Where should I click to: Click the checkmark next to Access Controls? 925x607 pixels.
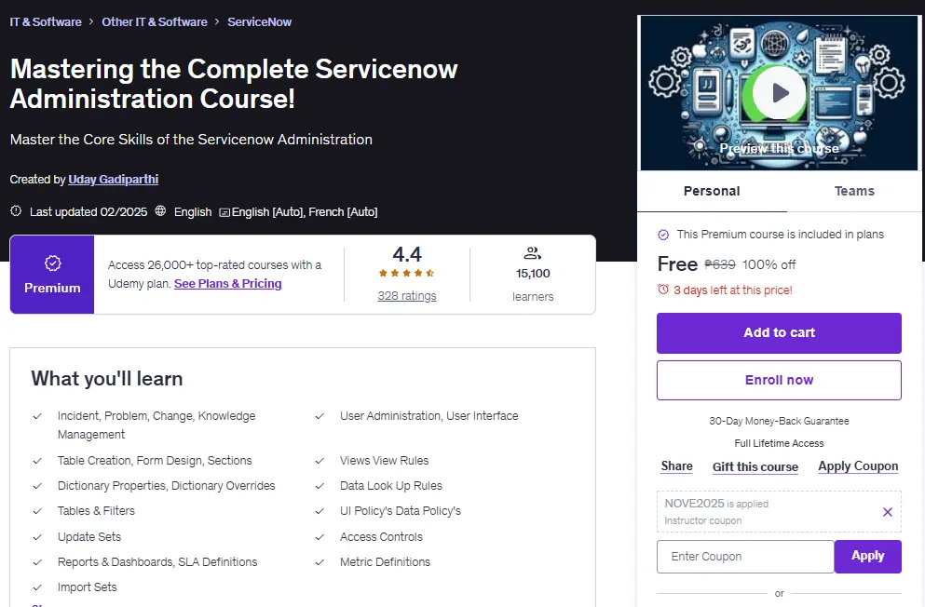tap(320, 537)
